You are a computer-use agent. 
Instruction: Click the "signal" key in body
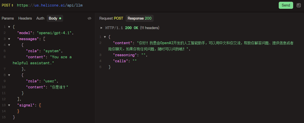coord(26,105)
